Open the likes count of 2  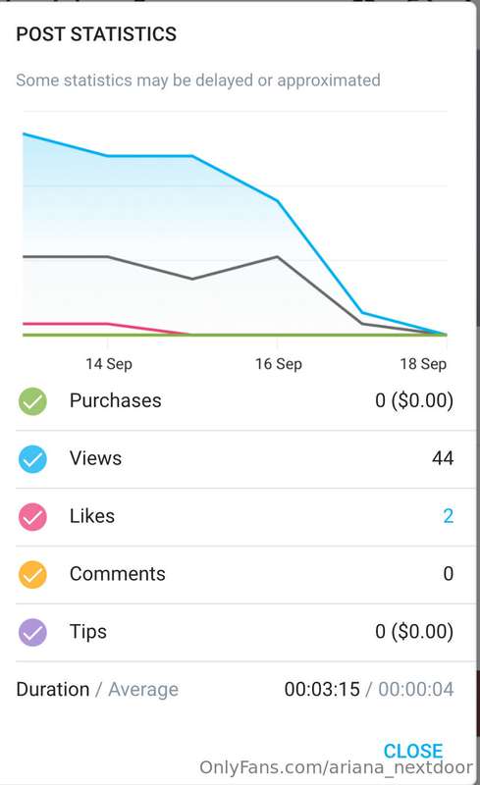448,516
